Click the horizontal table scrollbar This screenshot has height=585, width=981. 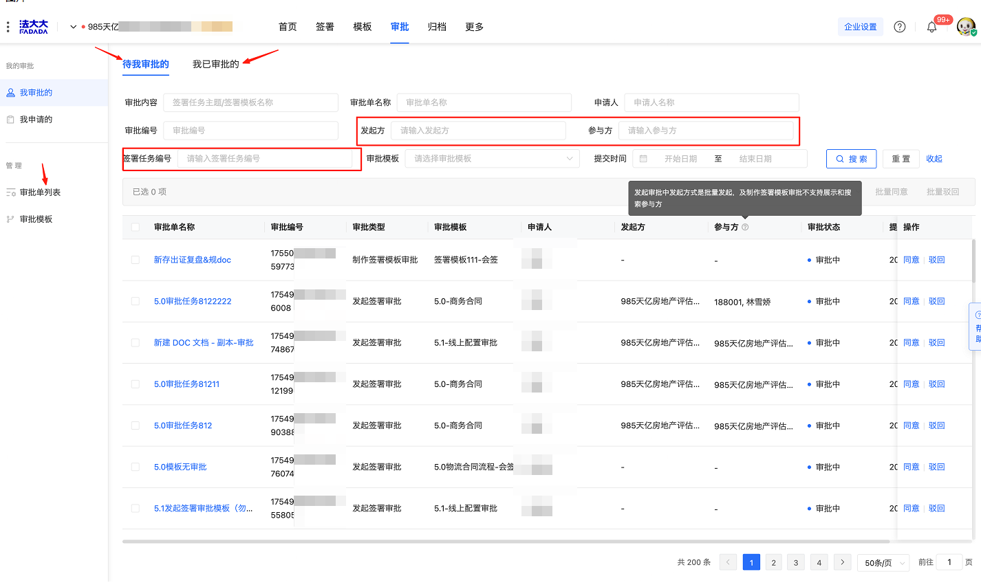[506, 542]
